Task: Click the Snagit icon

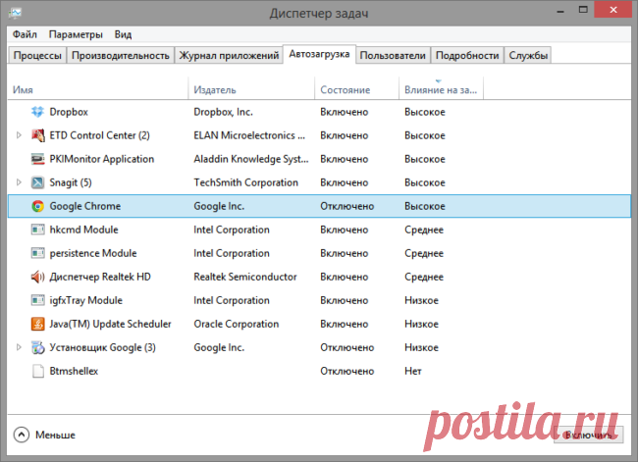Action: click(37, 182)
